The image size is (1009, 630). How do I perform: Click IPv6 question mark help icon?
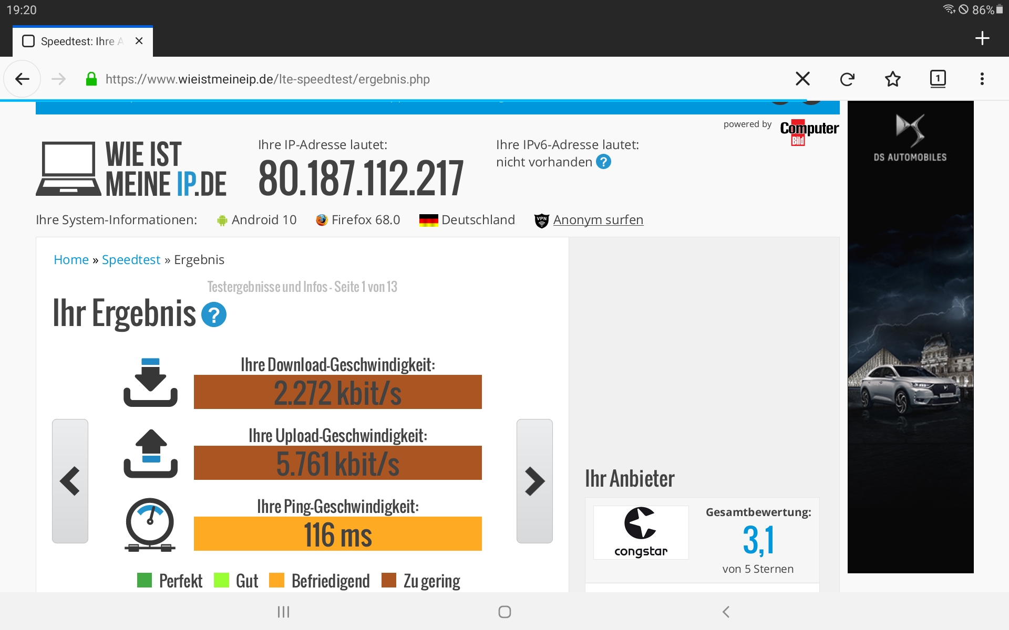click(604, 162)
